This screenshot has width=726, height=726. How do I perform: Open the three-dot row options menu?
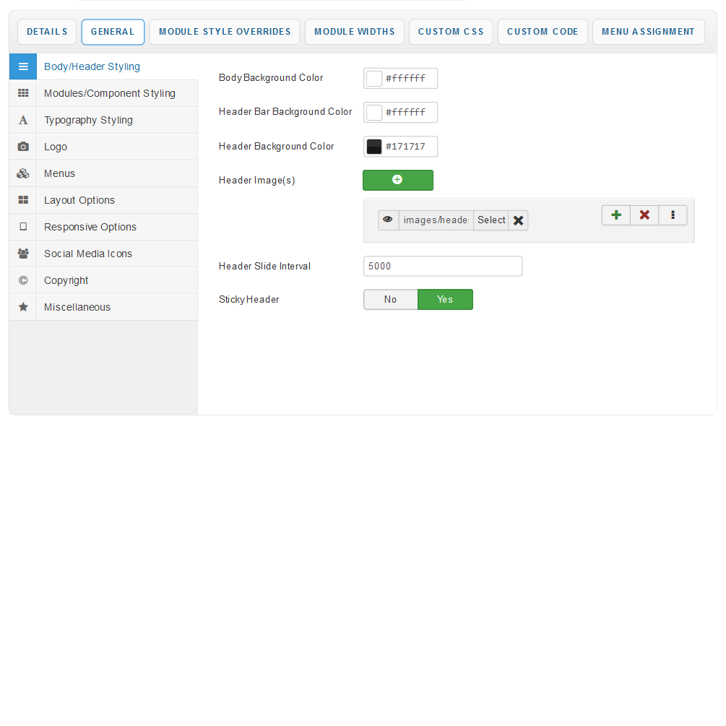pos(673,215)
